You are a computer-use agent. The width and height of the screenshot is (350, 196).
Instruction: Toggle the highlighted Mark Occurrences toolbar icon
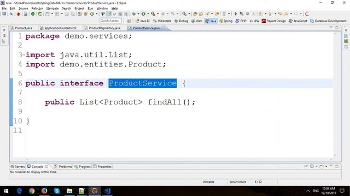pos(109,14)
